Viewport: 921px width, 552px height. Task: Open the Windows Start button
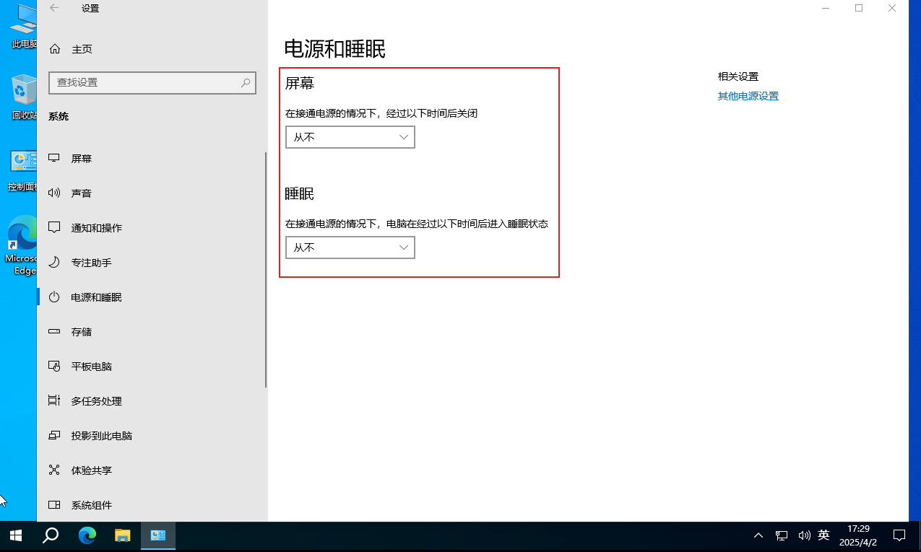coord(15,535)
